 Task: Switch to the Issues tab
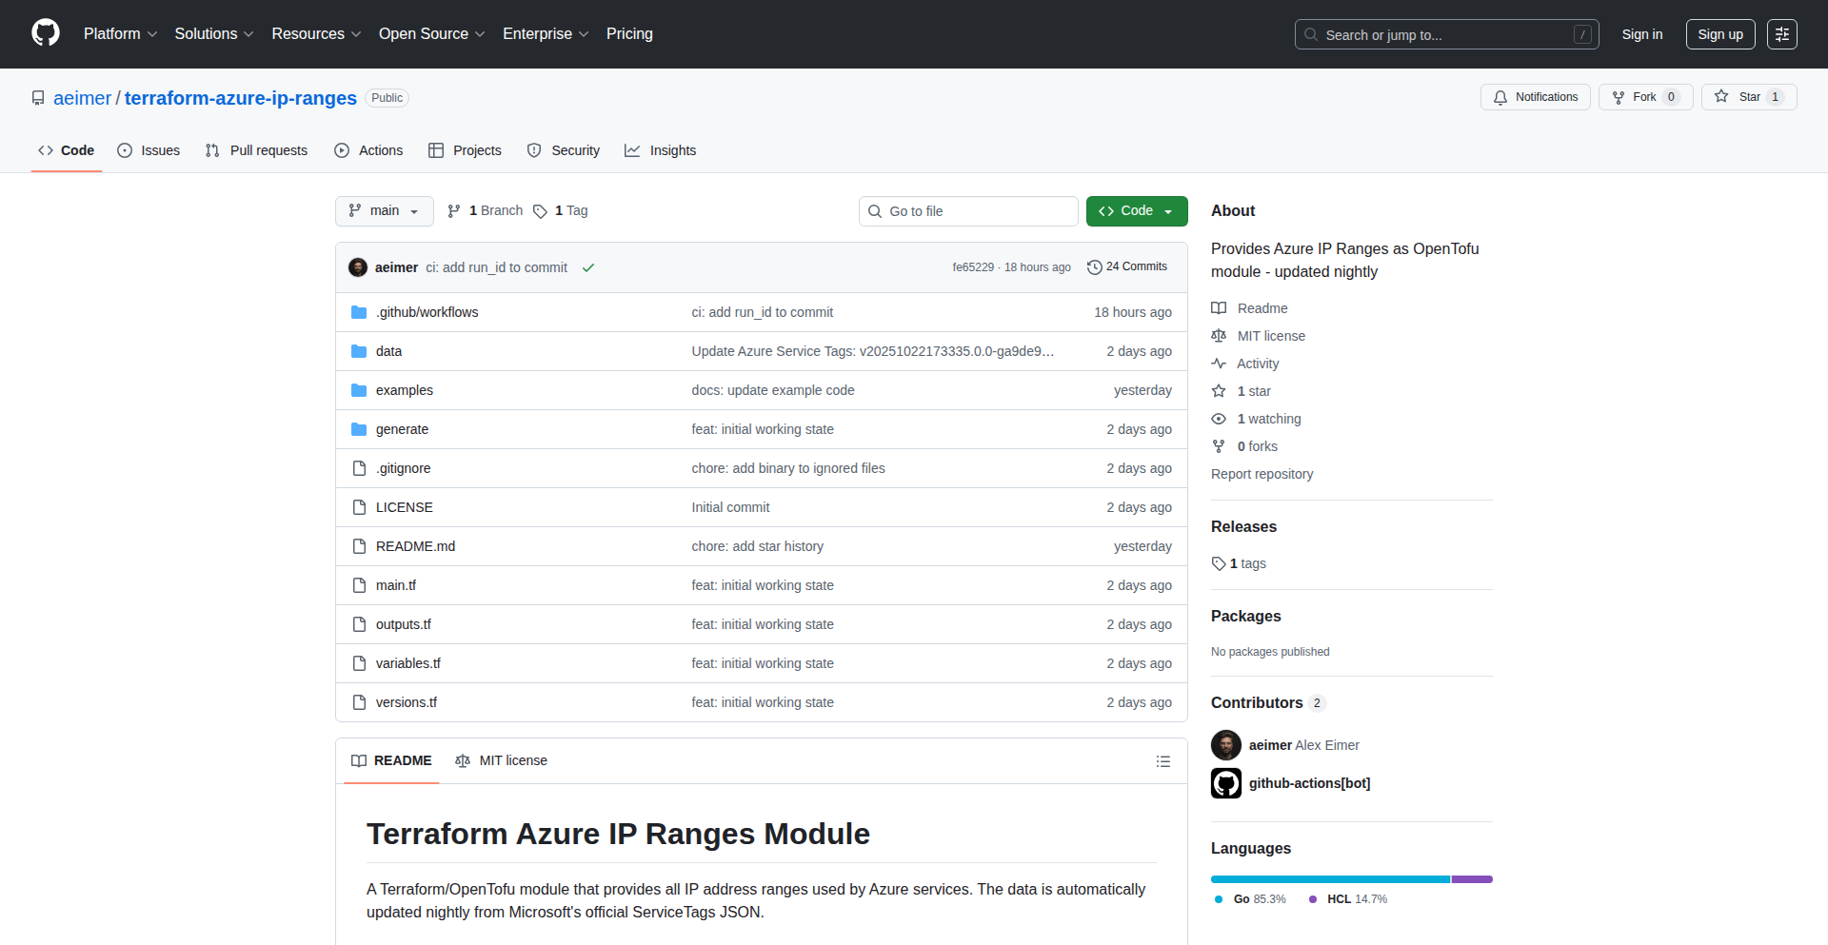coord(149,150)
